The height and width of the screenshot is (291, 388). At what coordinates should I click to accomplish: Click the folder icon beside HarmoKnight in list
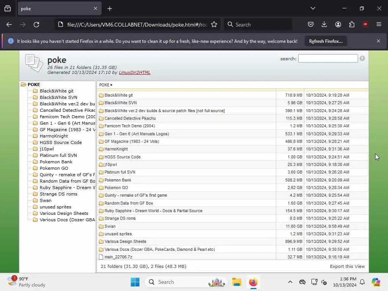pyautogui.click(x=101, y=149)
